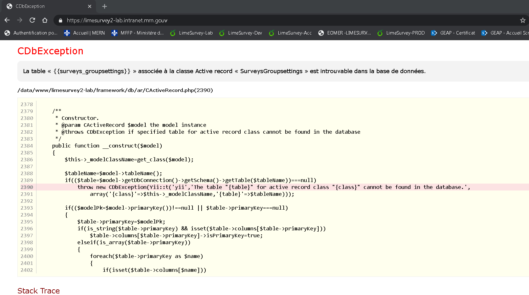Click the '* Constructor.' comment line
Viewport: 529px width, 295px height.
click(x=77, y=118)
